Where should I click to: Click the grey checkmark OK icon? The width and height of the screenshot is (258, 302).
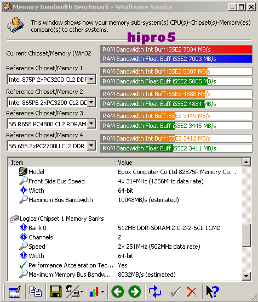[175, 292]
